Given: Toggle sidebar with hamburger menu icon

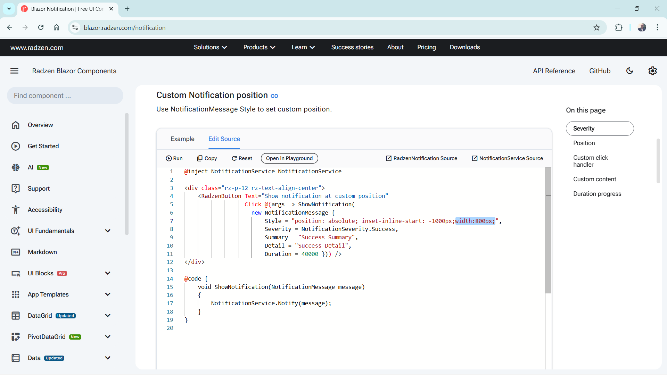Looking at the screenshot, I should (14, 71).
